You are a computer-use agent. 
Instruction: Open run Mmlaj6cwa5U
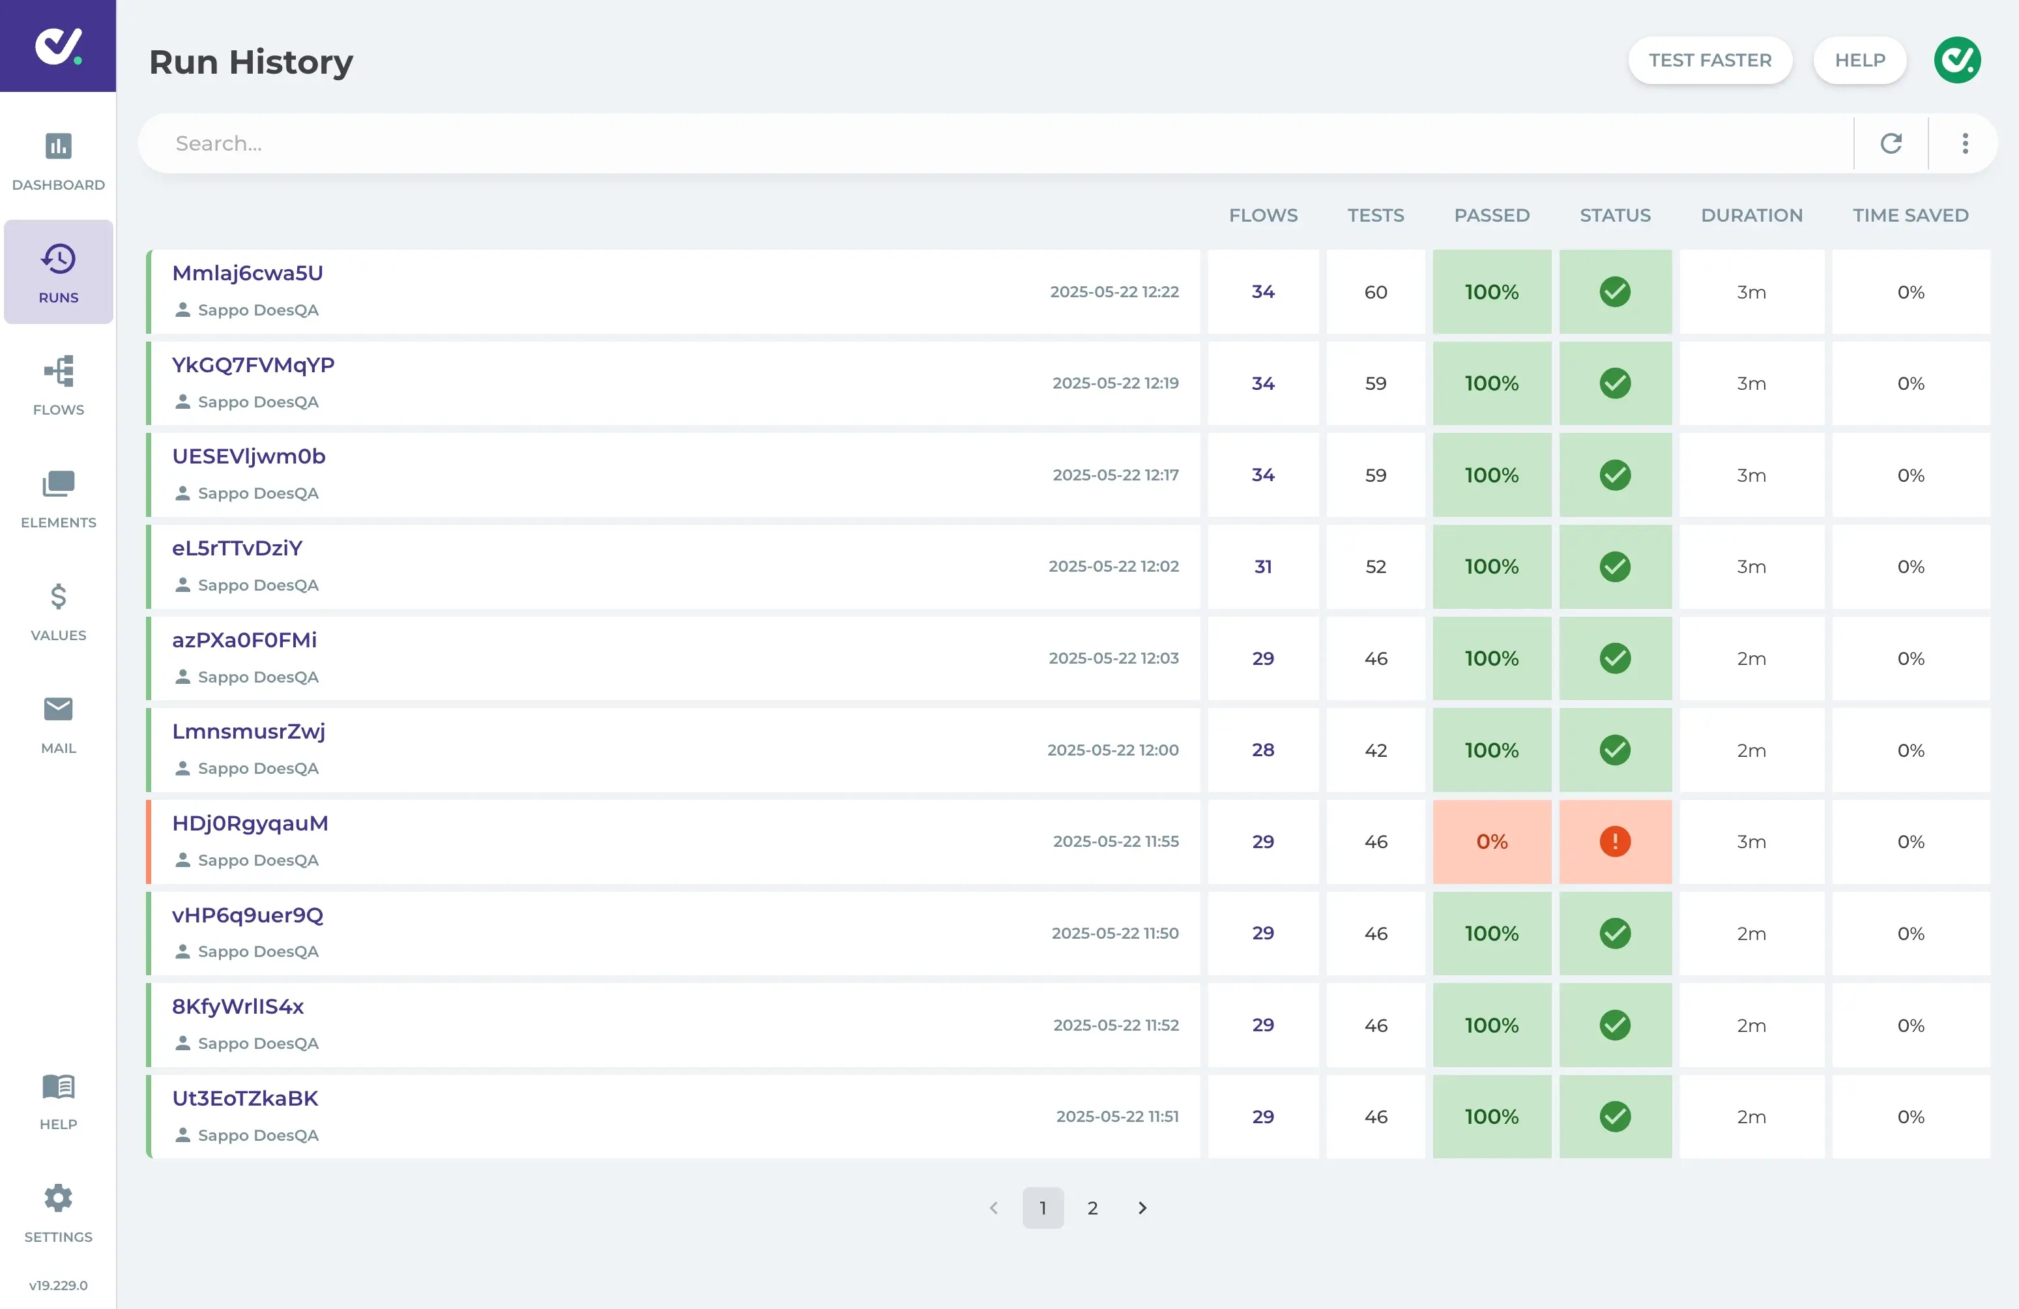(x=248, y=273)
